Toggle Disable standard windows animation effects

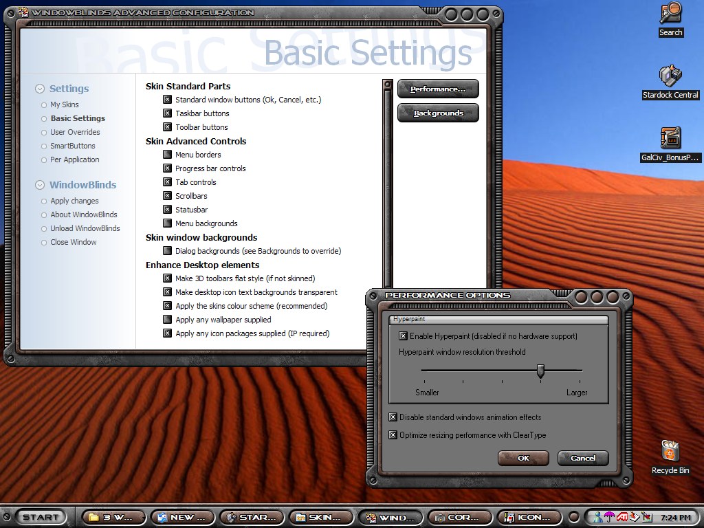(x=393, y=417)
